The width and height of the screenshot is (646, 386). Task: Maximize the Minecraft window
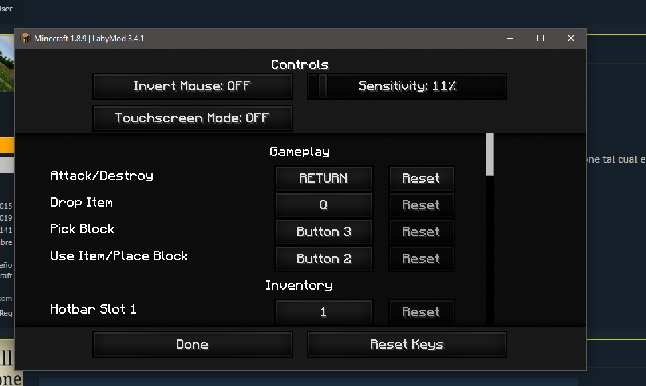(x=540, y=38)
